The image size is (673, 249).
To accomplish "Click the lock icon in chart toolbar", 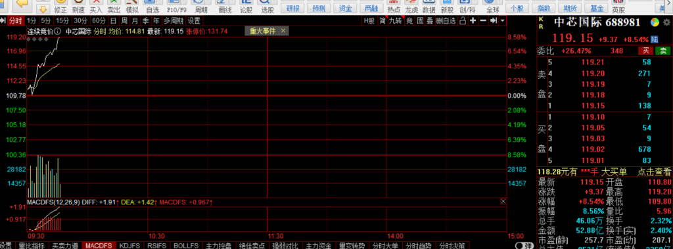I will click(463, 20).
